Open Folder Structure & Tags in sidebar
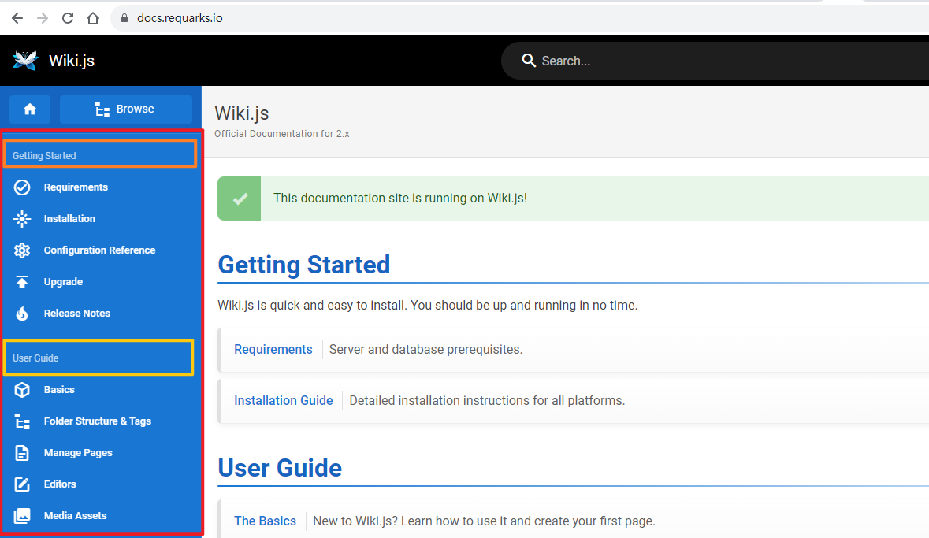Image resolution: width=929 pixels, height=538 pixels. point(97,421)
